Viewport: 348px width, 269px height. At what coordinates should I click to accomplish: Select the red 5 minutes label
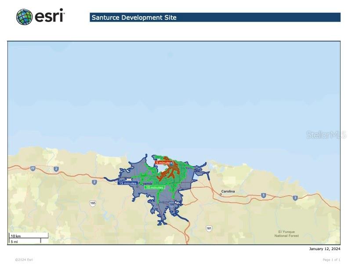tap(163, 163)
